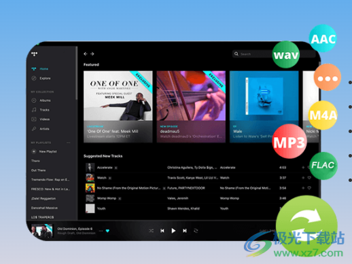
Task: Click the Videos play icon
Action: [x=34, y=119]
